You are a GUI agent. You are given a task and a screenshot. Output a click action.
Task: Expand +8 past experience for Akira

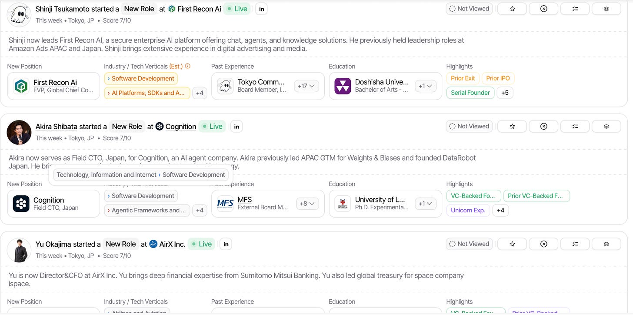307,204
